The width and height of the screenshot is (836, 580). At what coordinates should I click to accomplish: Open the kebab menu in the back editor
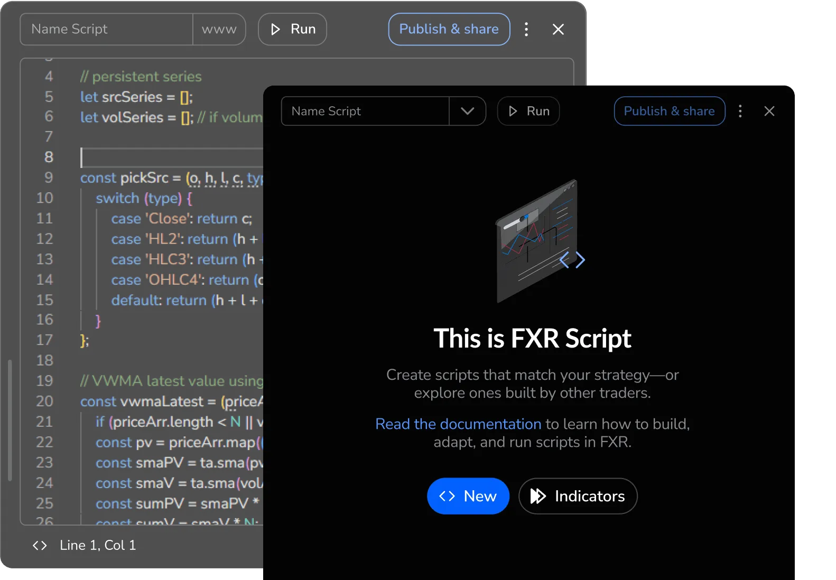526,29
